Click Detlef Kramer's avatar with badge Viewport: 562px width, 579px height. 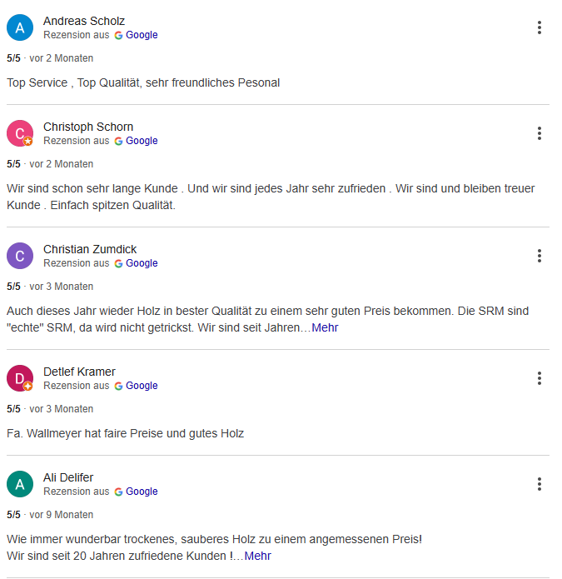click(x=20, y=378)
